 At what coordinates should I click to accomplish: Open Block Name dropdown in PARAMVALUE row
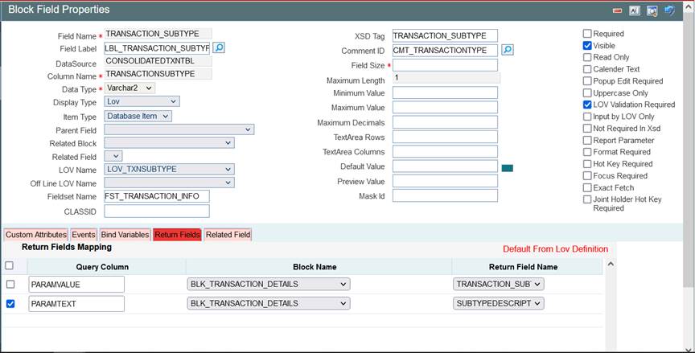269,284
